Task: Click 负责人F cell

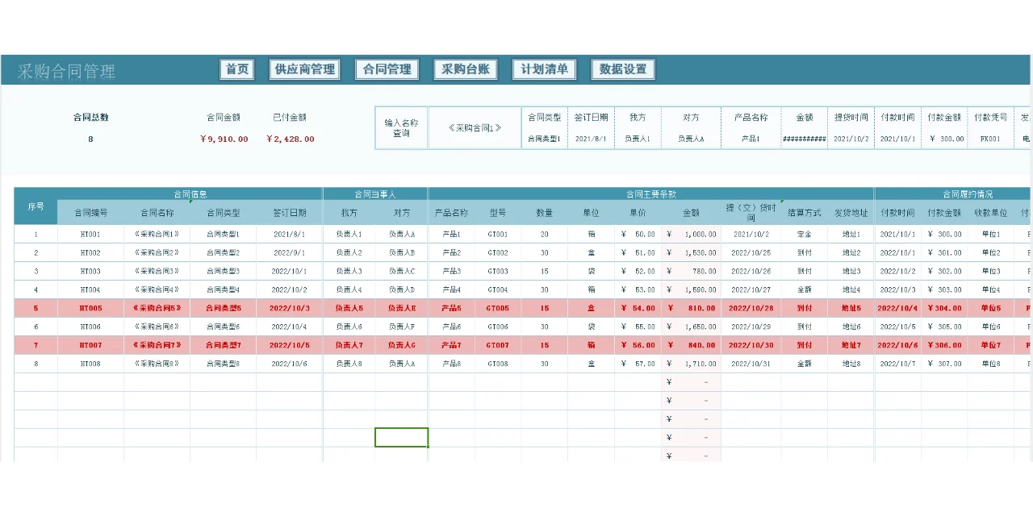Action: [x=401, y=327]
